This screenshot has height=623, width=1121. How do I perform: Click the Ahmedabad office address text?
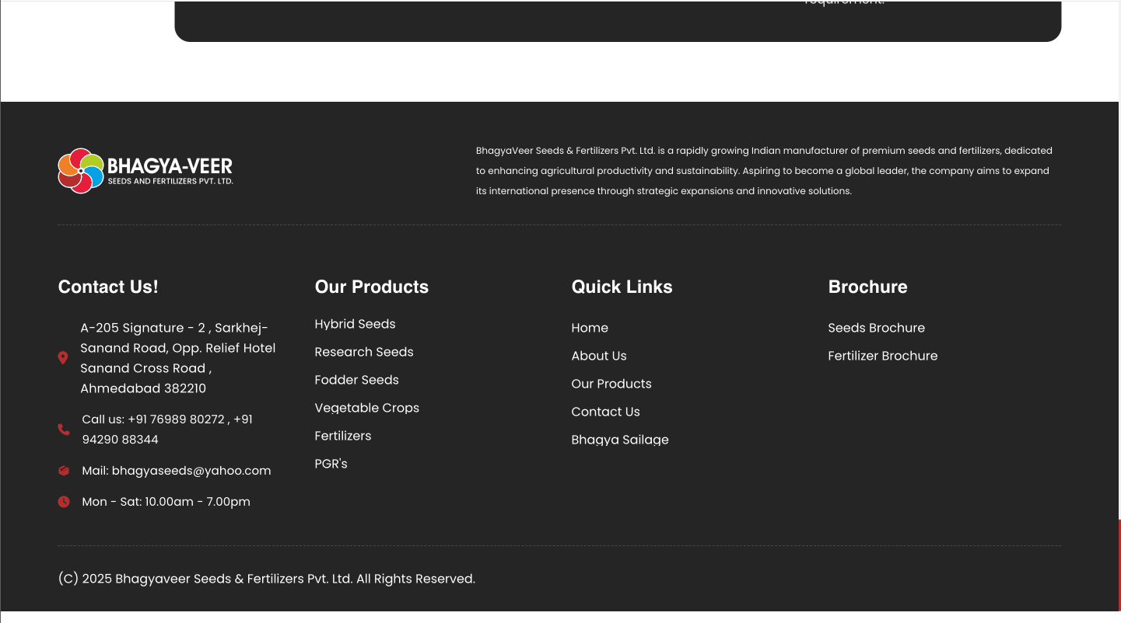[x=178, y=358]
